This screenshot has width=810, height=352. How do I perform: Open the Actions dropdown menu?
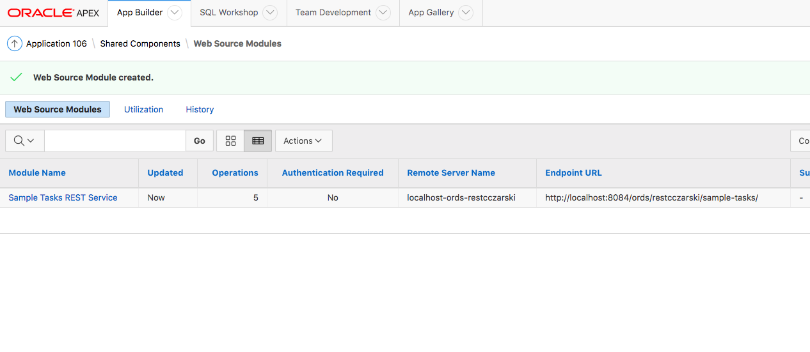(303, 141)
